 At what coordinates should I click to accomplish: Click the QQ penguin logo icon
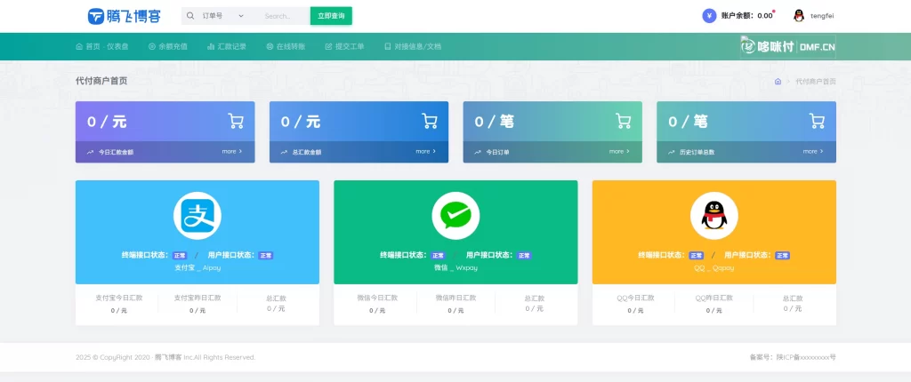click(713, 216)
